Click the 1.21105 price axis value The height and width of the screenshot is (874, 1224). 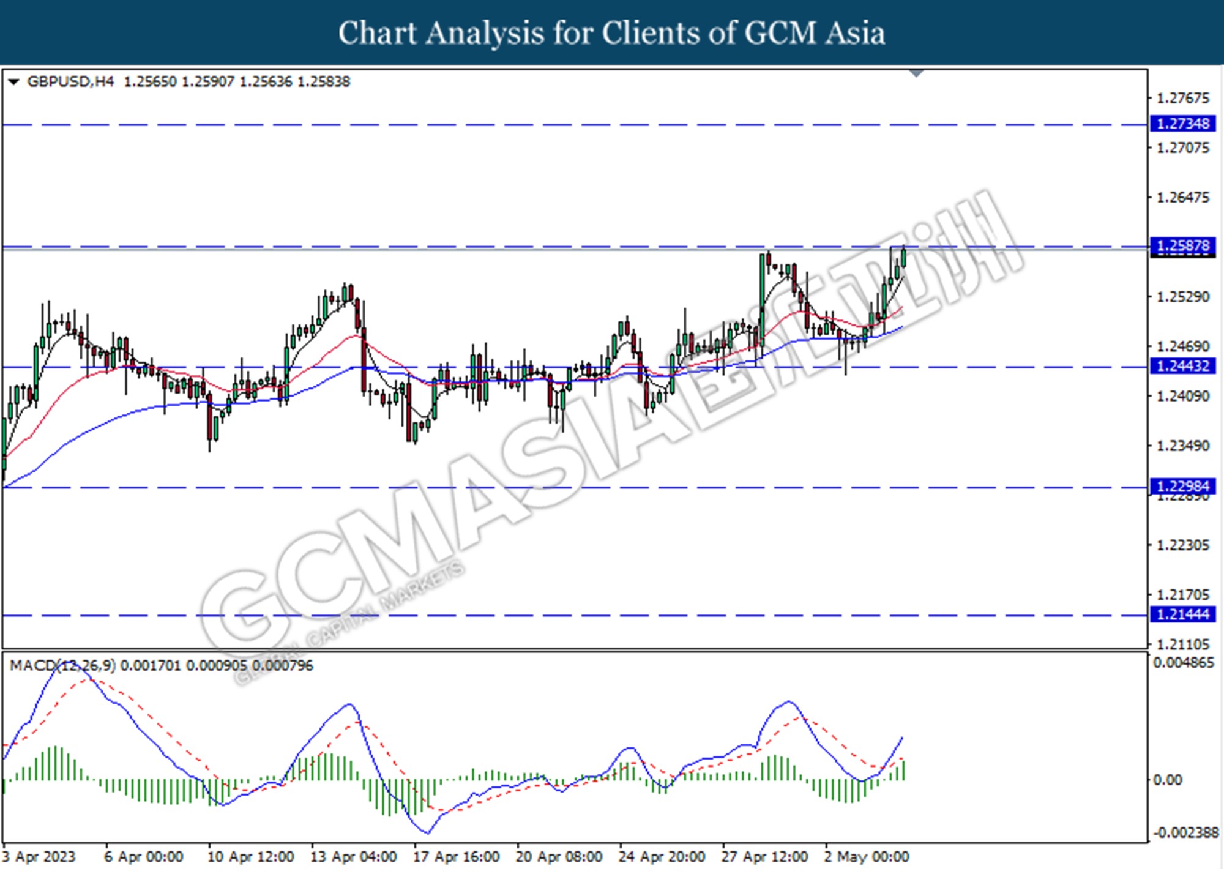tap(1183, 644)
